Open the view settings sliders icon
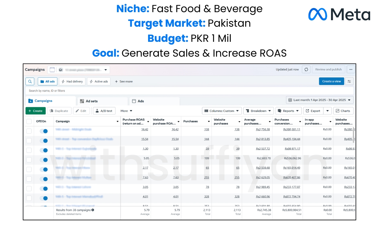The height and width of the screenshot is (228, 379). [x=349, y=82]
